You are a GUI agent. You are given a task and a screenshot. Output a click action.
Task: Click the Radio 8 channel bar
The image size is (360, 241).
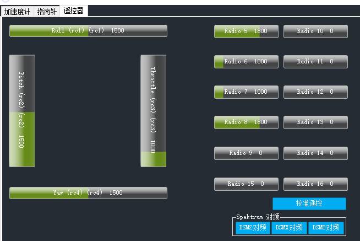(x=246, y=122)
